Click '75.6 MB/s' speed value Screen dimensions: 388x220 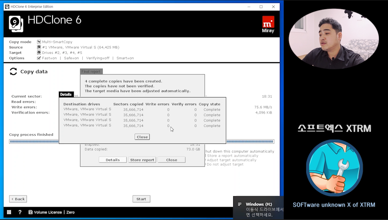coord(263,107)
